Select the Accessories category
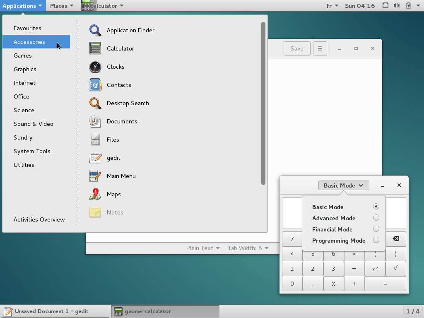Screen dimensions: 424x318 click(36, 42)
